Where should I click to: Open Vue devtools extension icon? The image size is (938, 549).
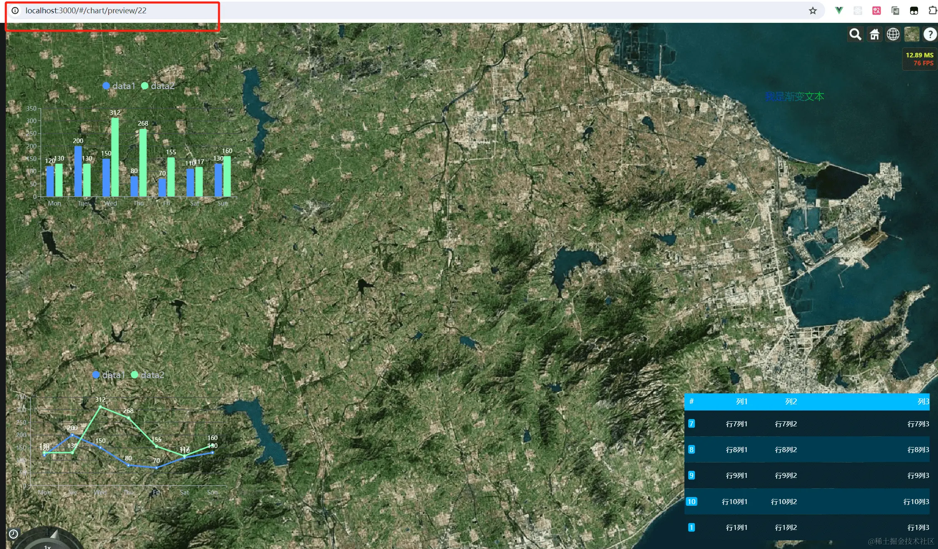(839, 11)
